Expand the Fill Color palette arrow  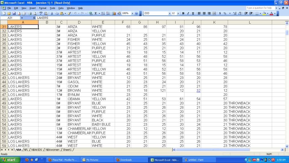point(268,14)
